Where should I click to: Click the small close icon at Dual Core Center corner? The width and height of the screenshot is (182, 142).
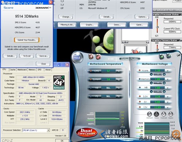[x=178, y=55]
